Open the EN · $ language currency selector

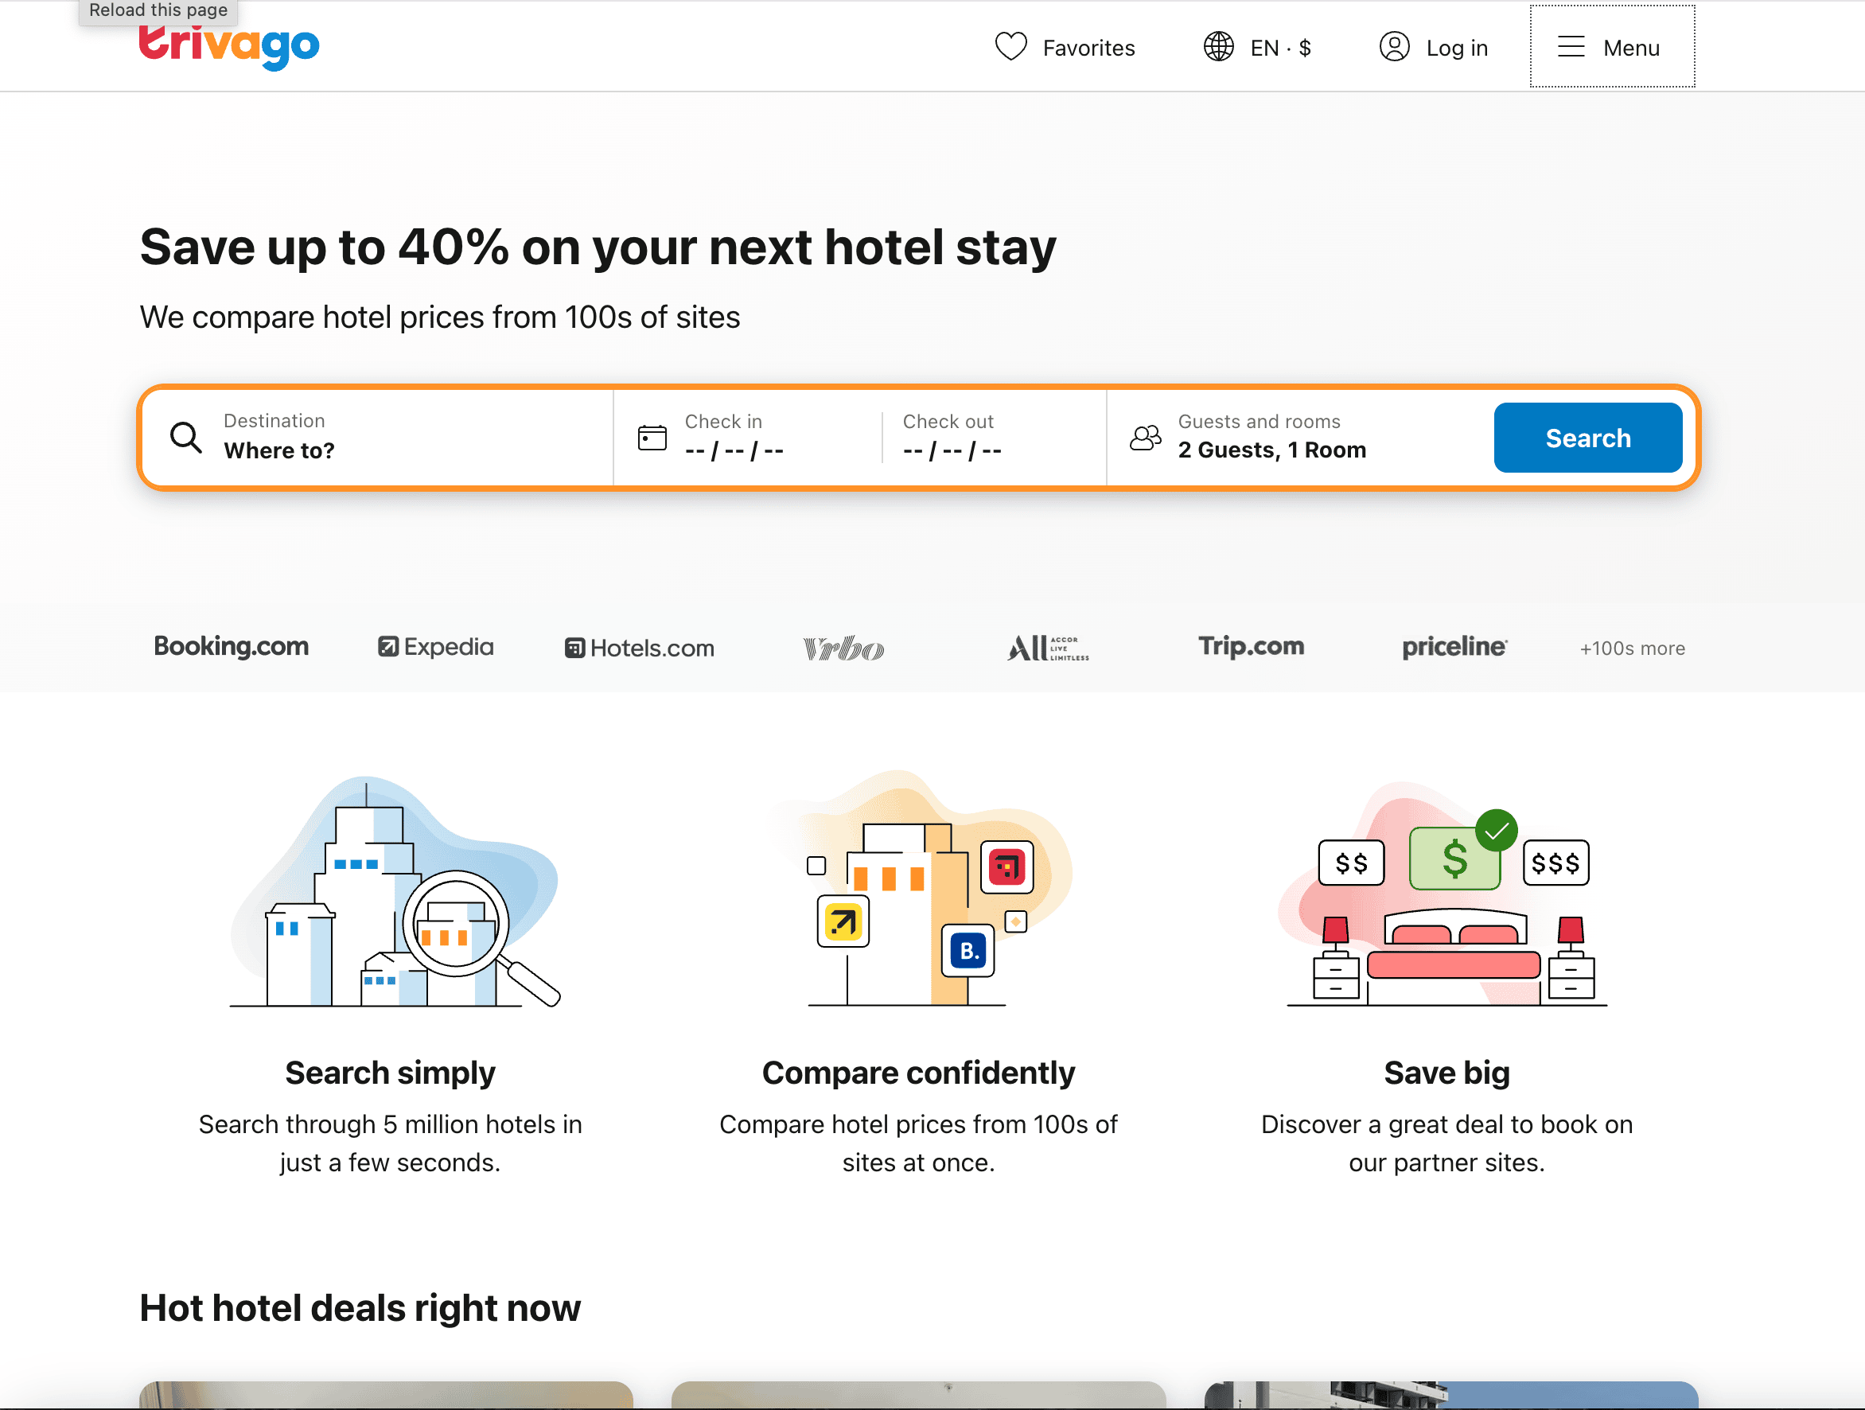pos(1280,48)
